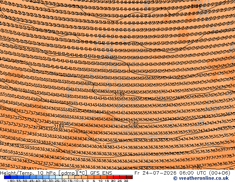Click the 30 legend value
Image resolution: width=235 pixels, height=182 pixels.
[126, 181]
